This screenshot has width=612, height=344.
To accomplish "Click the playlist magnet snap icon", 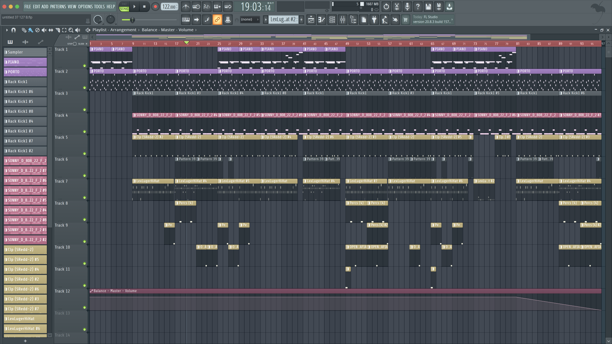I will (x=14, y=30).
